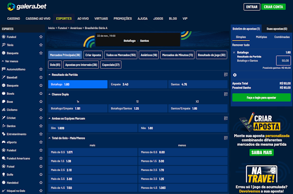Select Asiáticos (18) market filter
293x194 pixels.
[x=149, y=55]
